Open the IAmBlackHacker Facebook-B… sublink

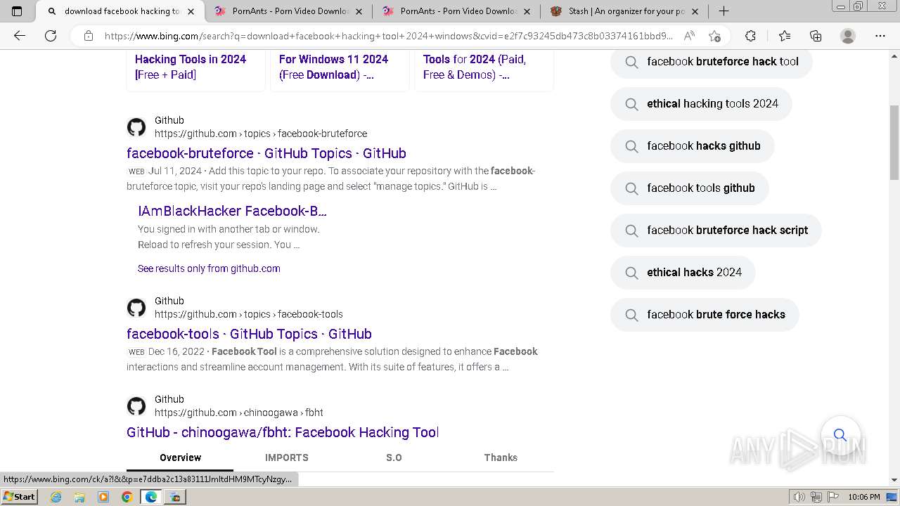pyautogui.click(x=232, y=211)
